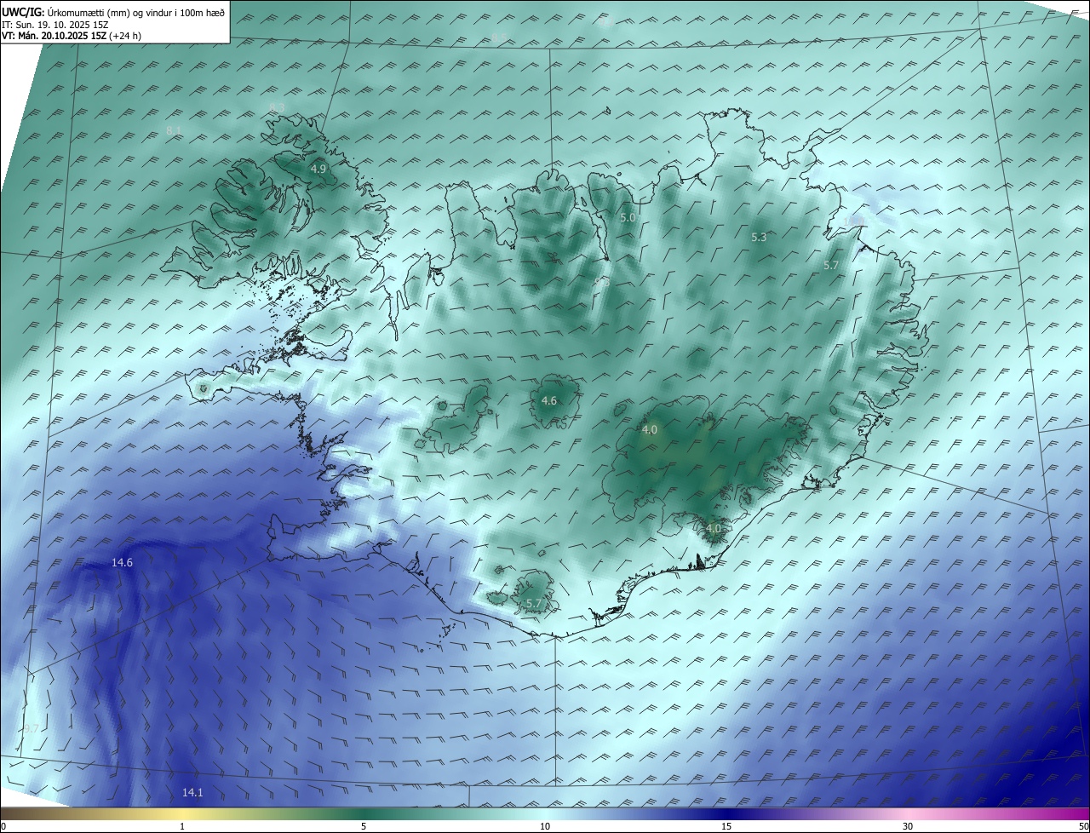The image size is (1090, 833).
Task: Click the 4.9 value on the Westfjords
Action: (318, 169)
